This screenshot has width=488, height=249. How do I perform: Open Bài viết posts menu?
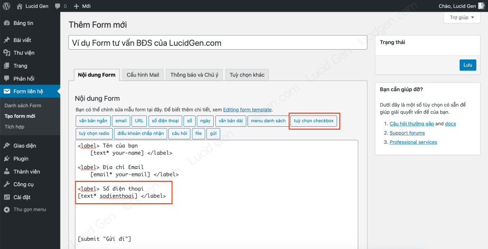(22, 40)
